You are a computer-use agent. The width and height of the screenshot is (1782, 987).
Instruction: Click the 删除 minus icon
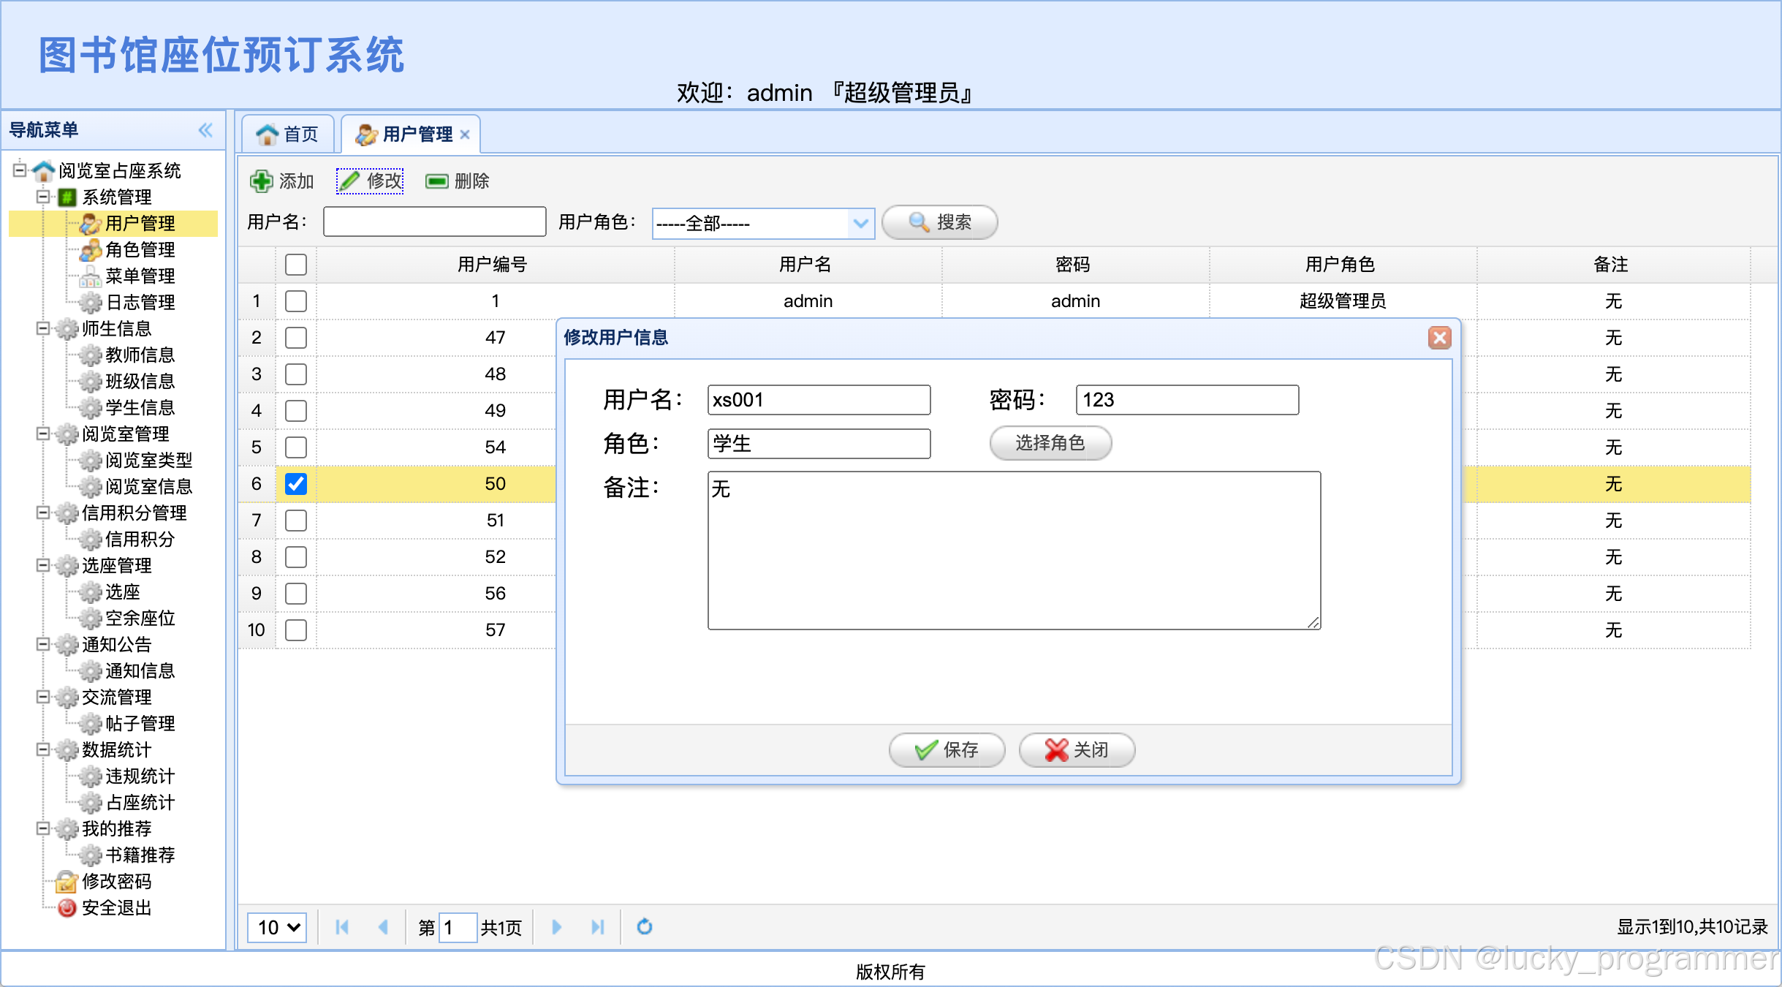[437, 181]
